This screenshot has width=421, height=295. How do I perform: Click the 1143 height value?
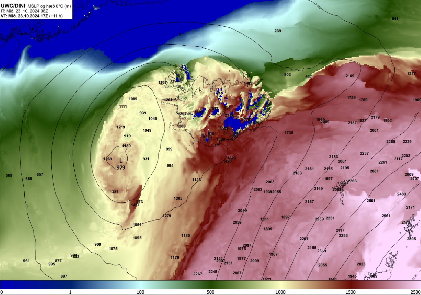tap(197, 180)
